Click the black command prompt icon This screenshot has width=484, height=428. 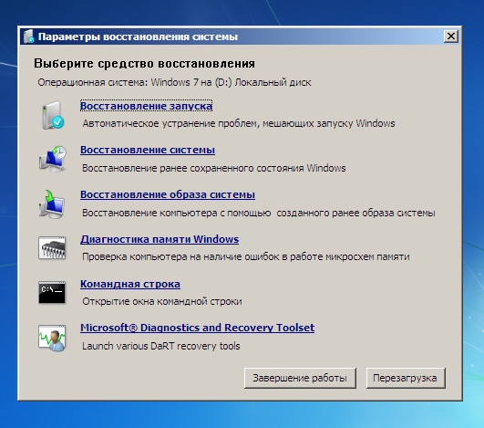pos(52,292)
